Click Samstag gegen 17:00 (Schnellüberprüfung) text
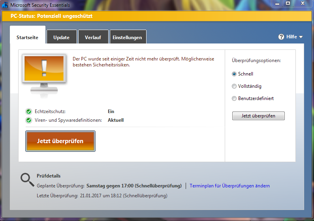The image size is (314, 221). (x=134, y=186)
